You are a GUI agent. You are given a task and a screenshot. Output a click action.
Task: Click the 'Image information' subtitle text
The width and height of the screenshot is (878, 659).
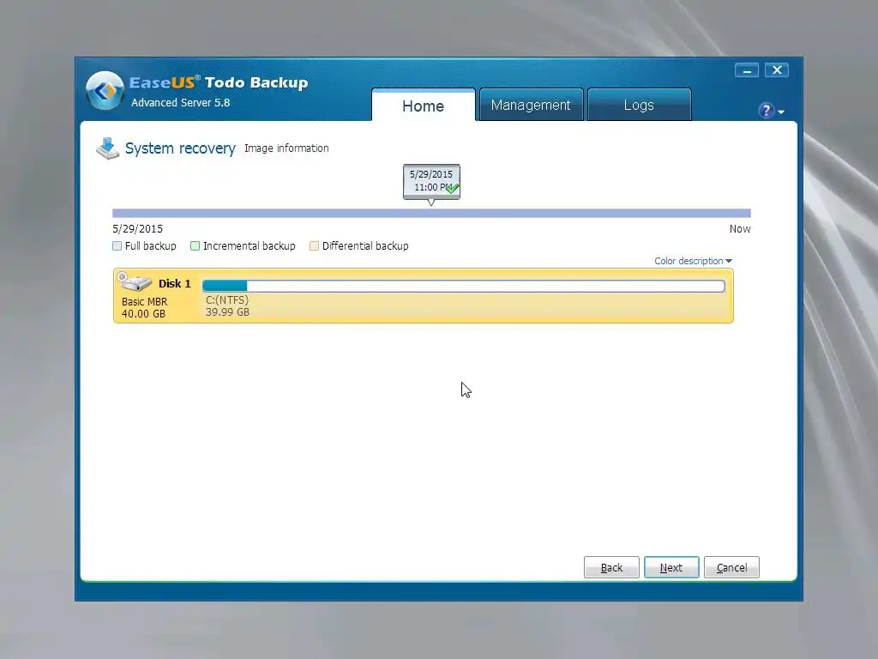tap(286, 148)
